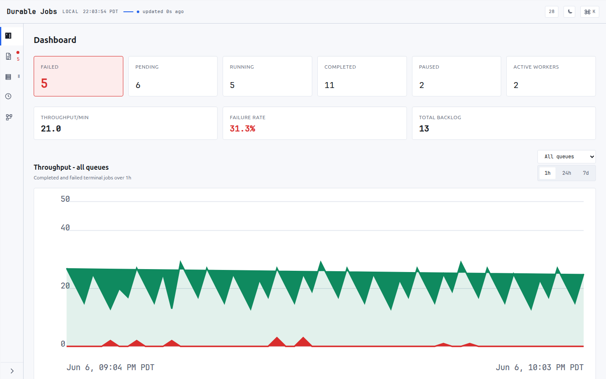
Task: Click the 28 counter button in header
Action: pos(552,12)
